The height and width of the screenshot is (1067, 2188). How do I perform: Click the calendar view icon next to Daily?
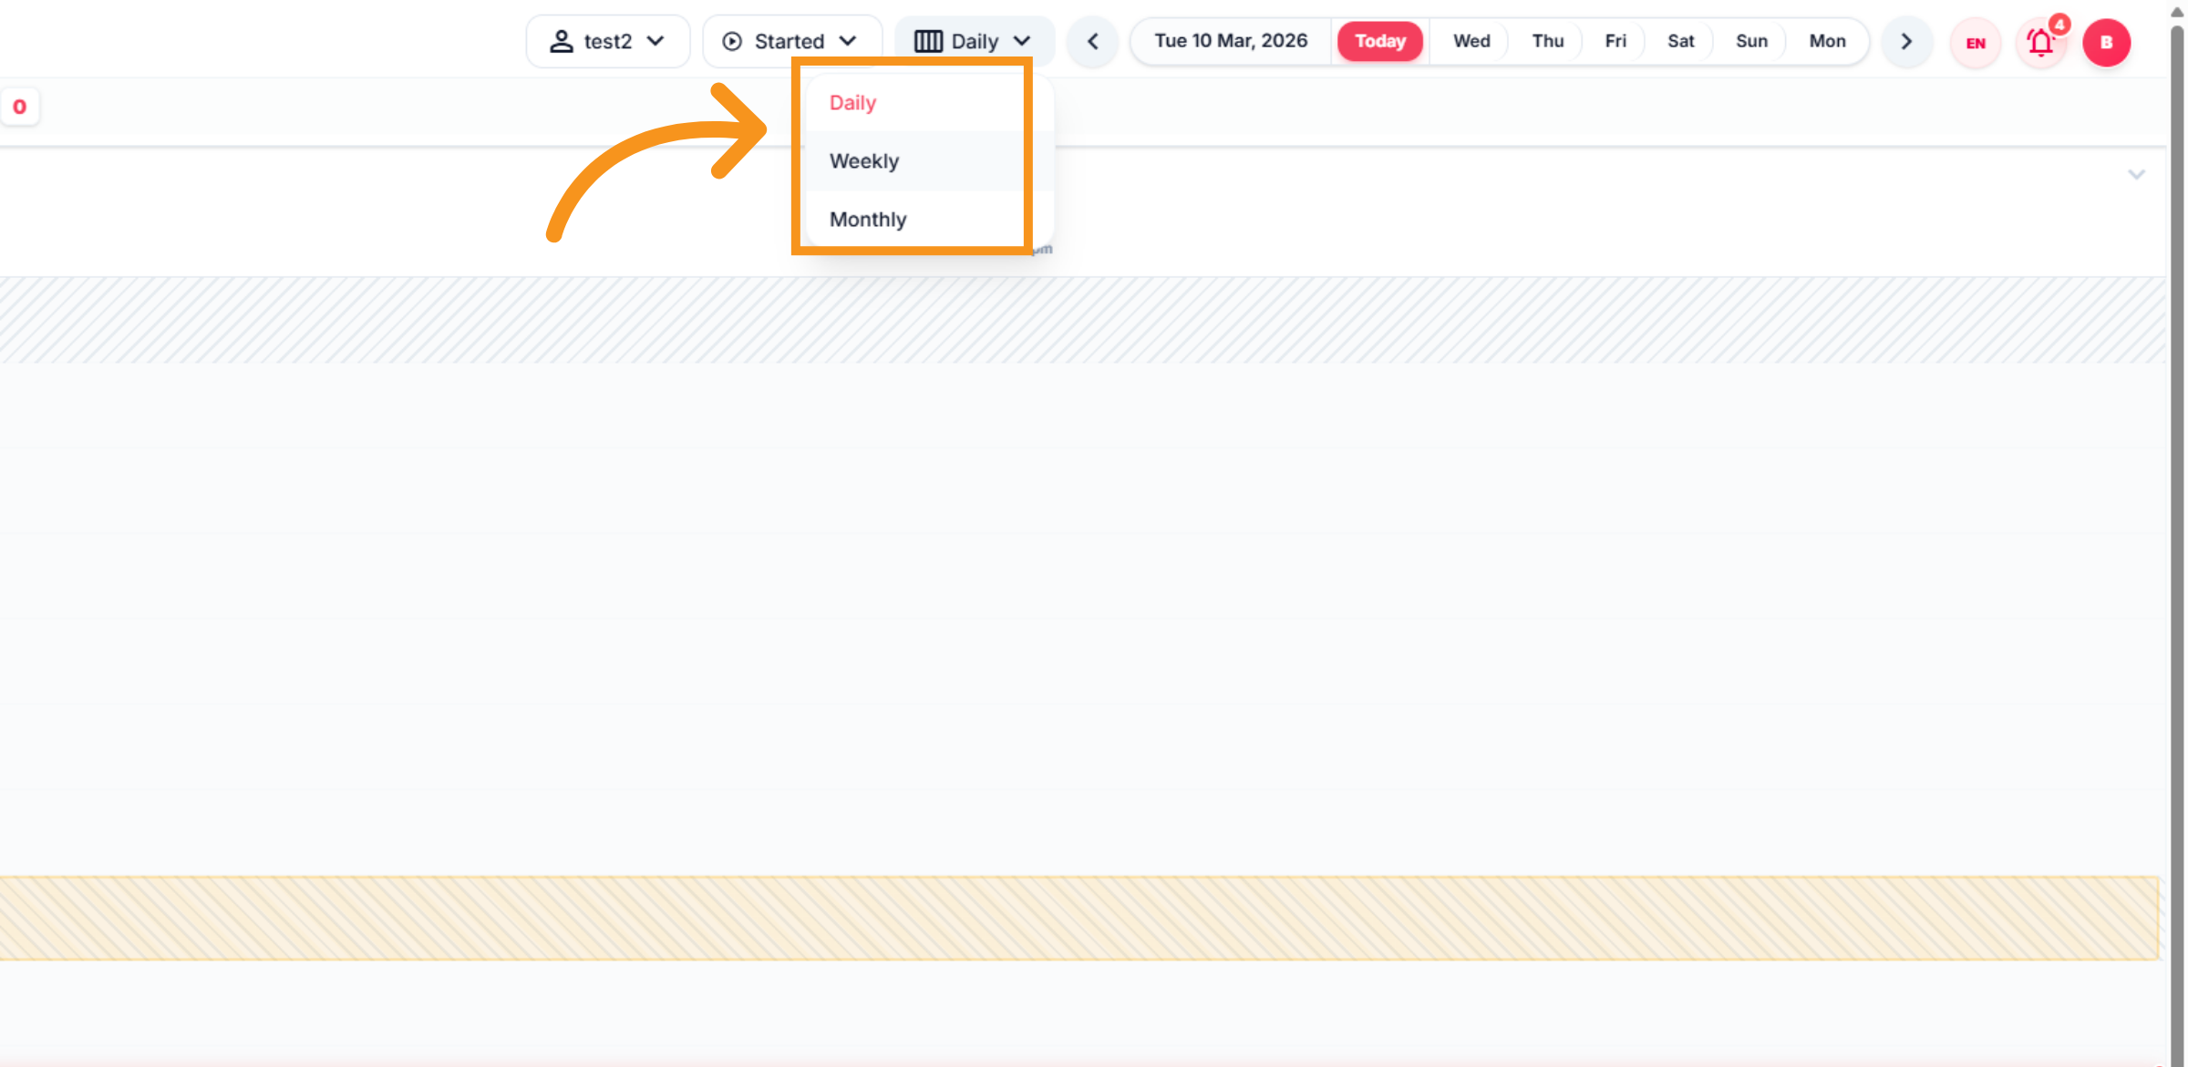click(x=929, y=41)
